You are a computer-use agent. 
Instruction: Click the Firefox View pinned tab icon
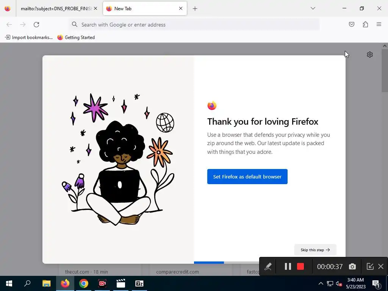[x=8, y=8]
